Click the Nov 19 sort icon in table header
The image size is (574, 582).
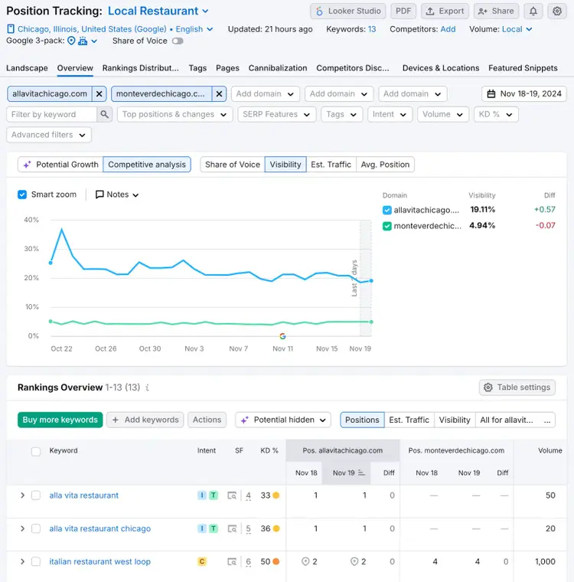pyautogui.click(x=361, y=473)
